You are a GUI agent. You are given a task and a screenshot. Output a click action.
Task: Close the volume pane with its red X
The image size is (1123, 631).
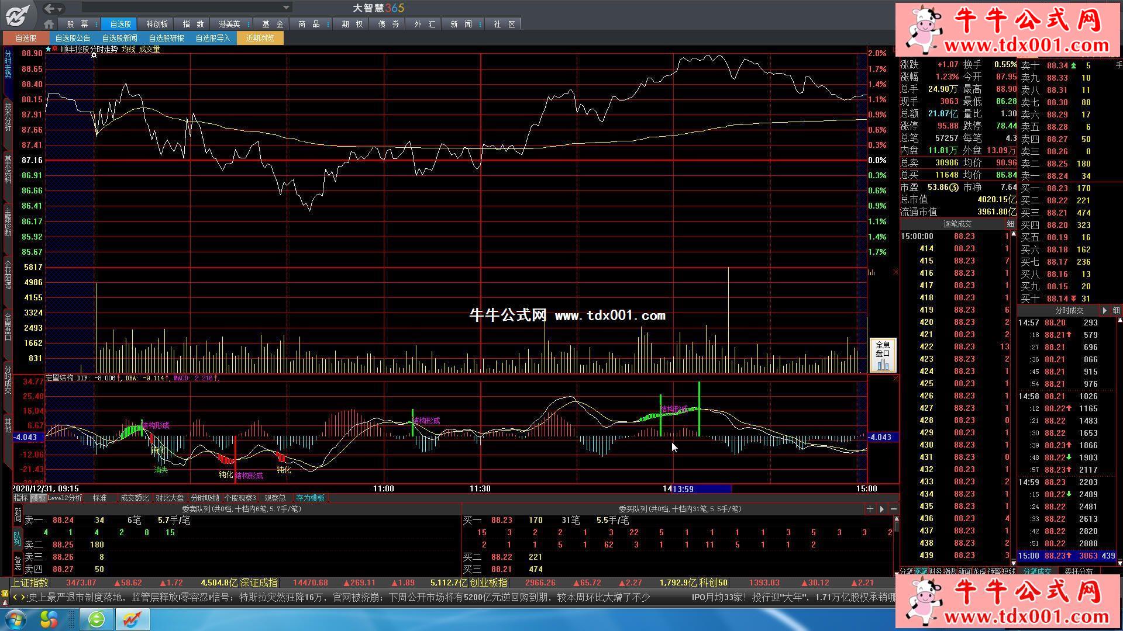[x=895, y=272]
